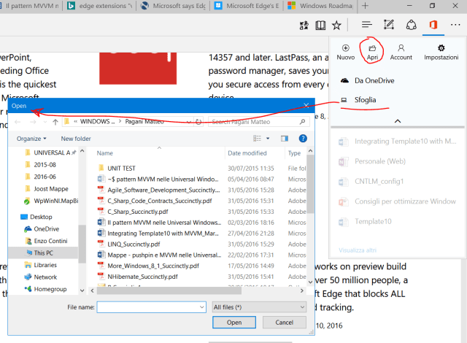This screenshot has height=343, width=467.
Task: Select This PC in navigation pane
Action: (x=45, y=253)
